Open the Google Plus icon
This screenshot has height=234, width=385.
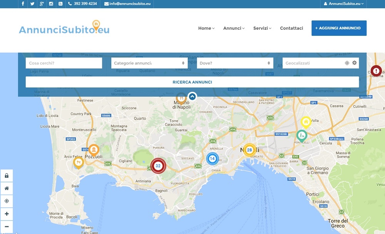42,4
